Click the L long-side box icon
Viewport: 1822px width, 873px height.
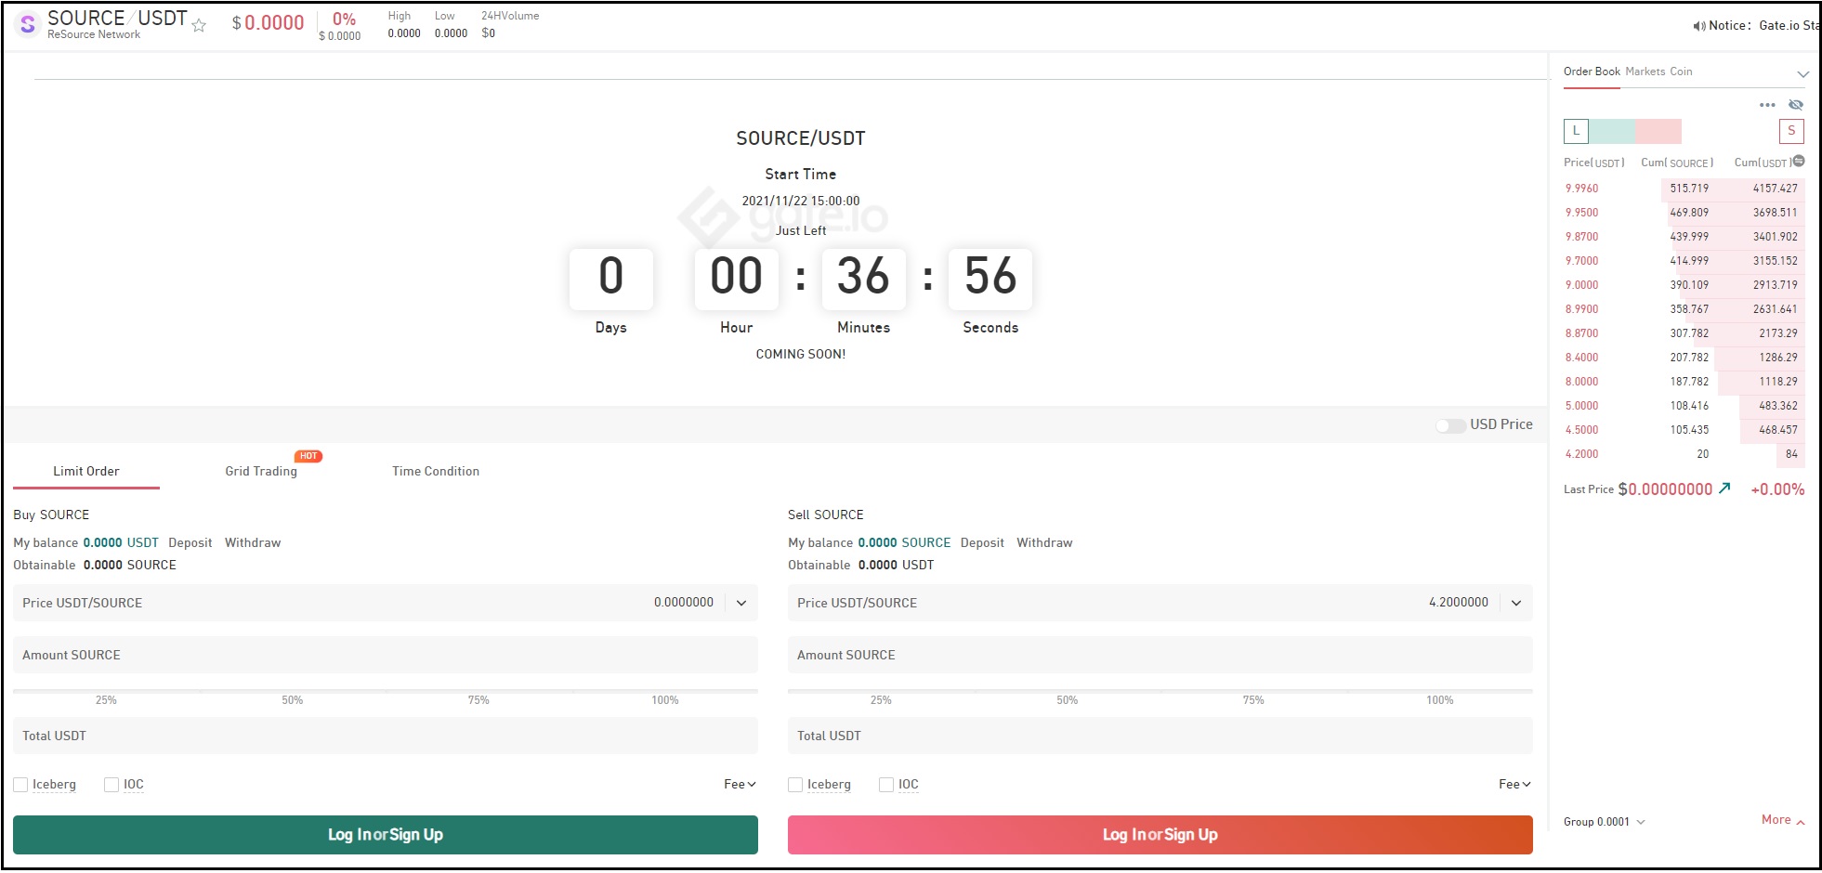pyautogui.click(x=1576, y=131)
